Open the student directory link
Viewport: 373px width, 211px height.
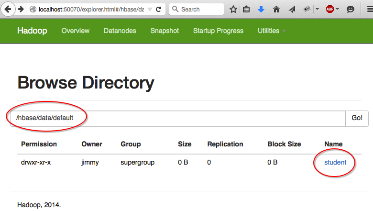[335, 162]
